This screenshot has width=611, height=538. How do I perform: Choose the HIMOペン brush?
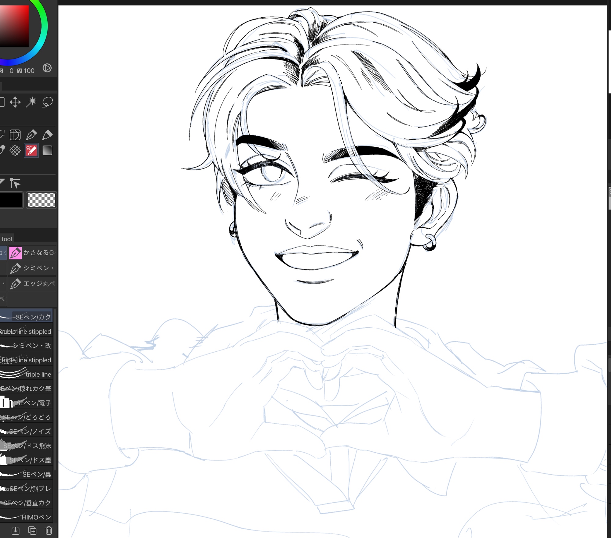click(x=26, y=517)
